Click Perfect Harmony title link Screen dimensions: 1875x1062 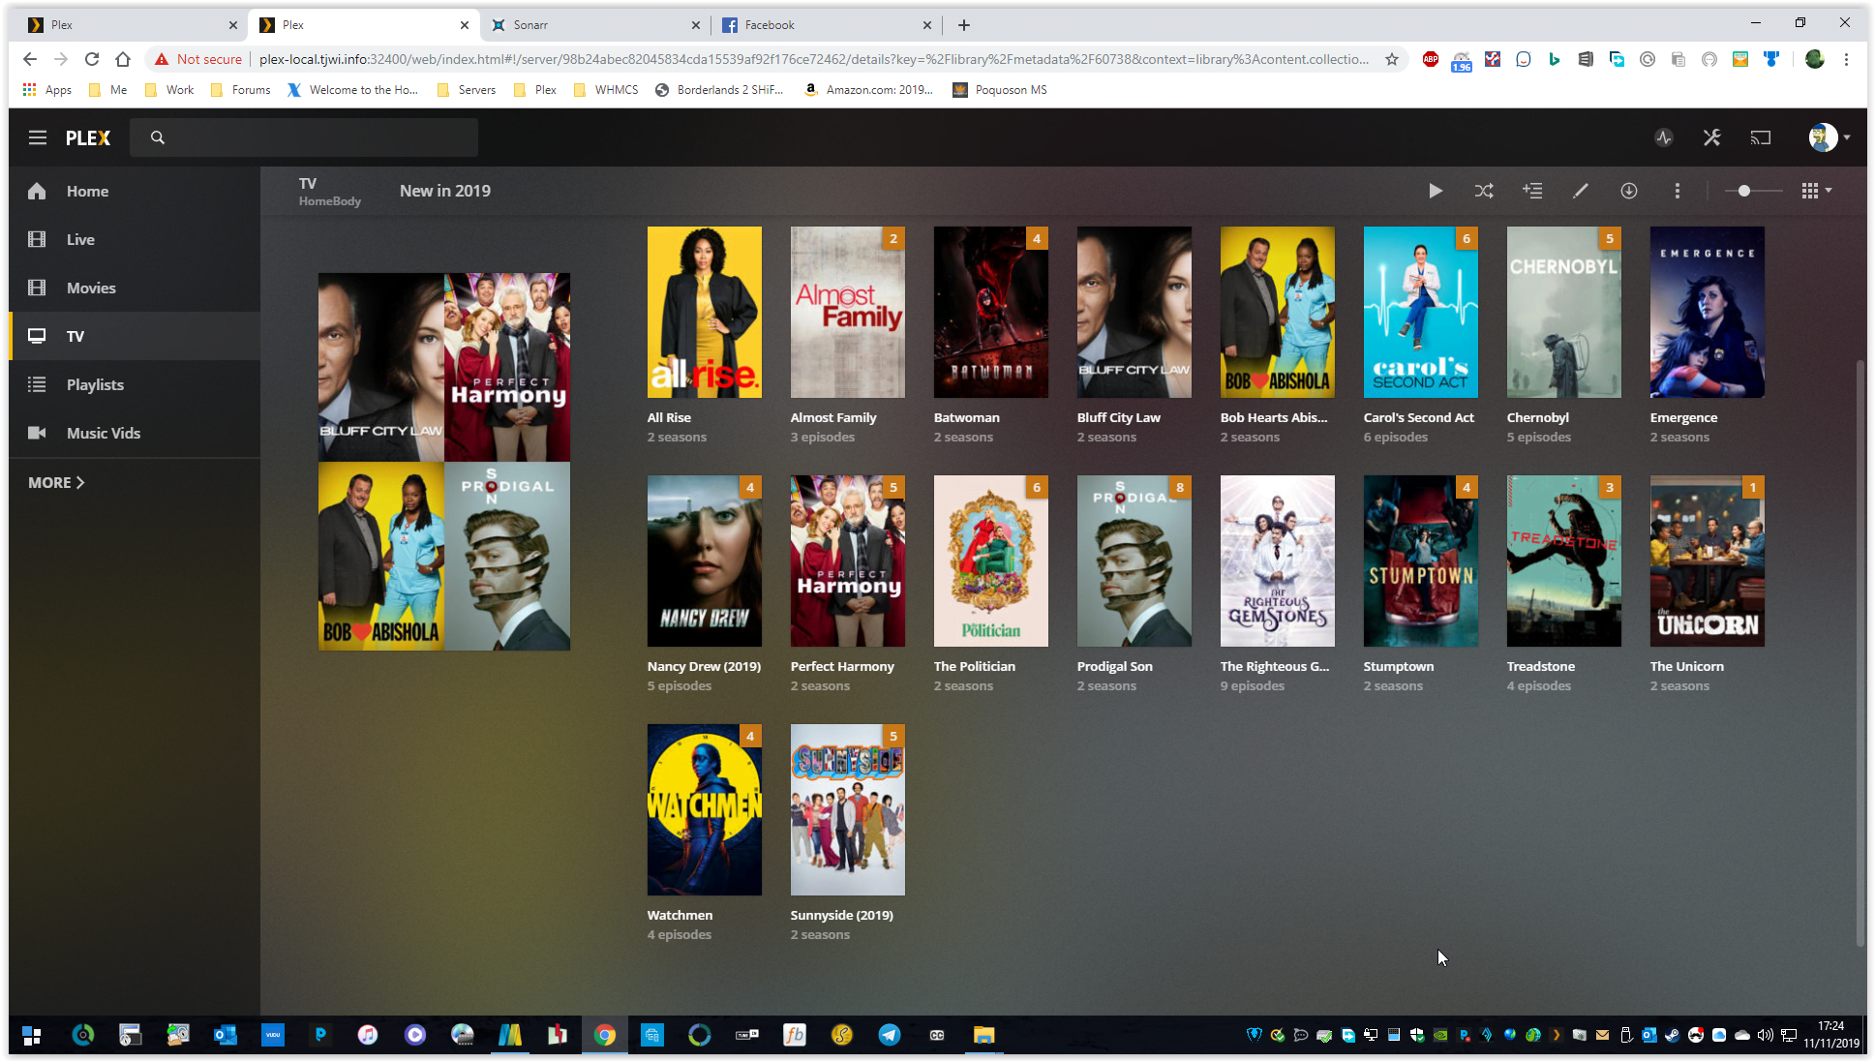tap(842, 666)
